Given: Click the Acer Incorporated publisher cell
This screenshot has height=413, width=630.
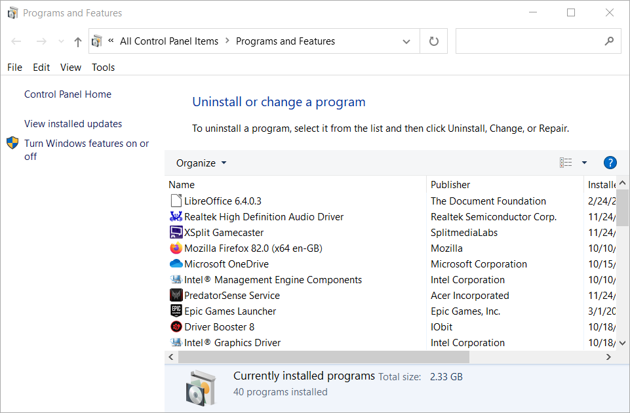Looking at the screenshot, I should click(469, 295).
